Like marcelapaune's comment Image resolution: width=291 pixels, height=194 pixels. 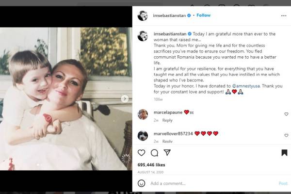[x=286, y=114]
